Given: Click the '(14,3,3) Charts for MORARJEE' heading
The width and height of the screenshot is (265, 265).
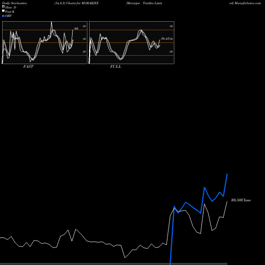Looking at the screenshot, I should tap(76, 3).
